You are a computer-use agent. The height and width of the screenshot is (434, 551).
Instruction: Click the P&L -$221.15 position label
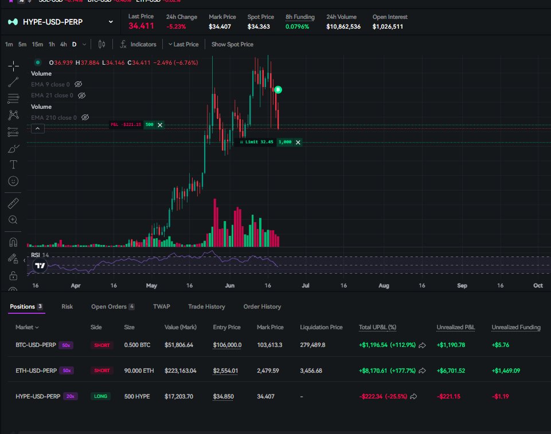click(126, 125)
